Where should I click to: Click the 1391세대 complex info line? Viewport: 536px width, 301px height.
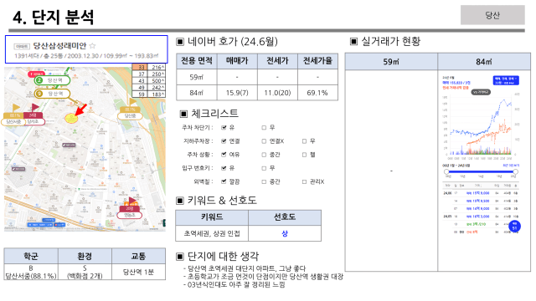point(86,56)
